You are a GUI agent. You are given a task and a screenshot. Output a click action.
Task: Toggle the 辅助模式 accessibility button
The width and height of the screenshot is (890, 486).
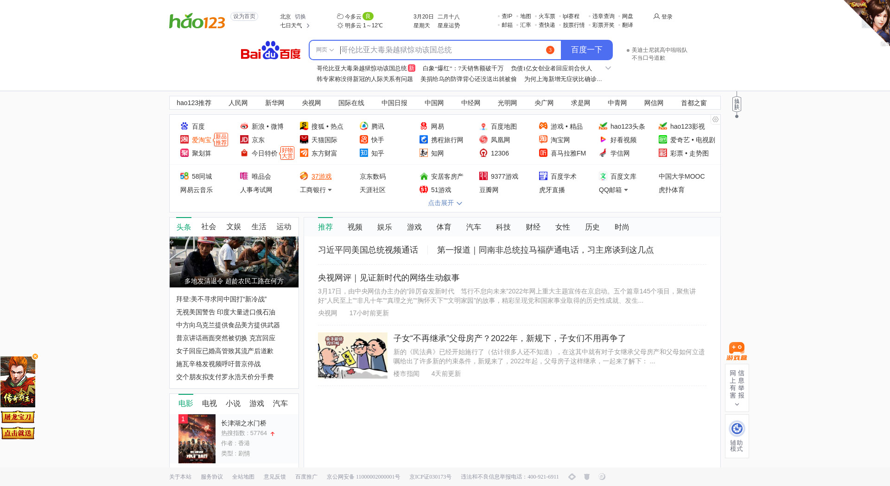coord(737,436)
